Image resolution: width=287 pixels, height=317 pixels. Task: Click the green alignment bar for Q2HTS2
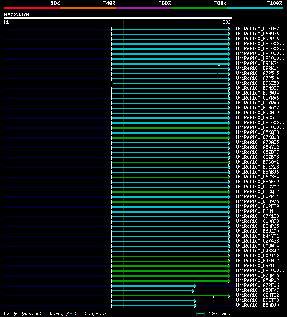170,296
